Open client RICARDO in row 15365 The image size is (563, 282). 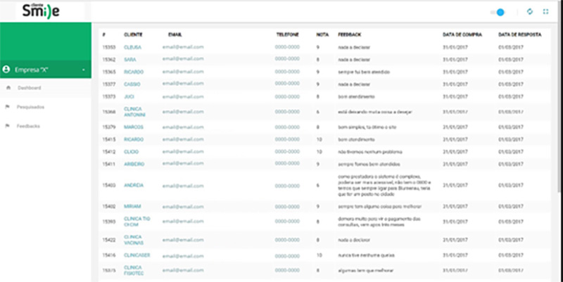pyautogui.click(x=134, y=72)
